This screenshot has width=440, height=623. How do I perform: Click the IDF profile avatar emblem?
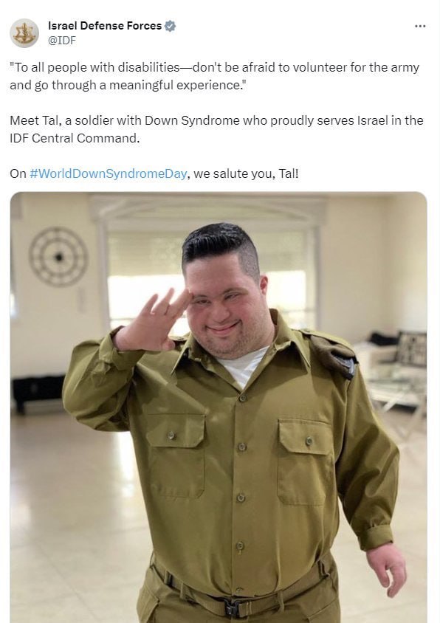click(x=24, y=33)
